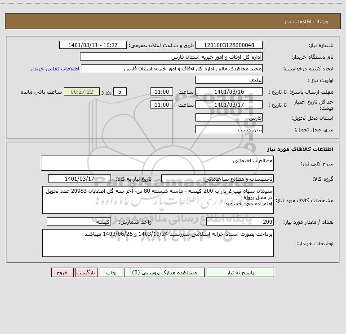
Task: Click the ساعت باقی مانده label
Action: point(41,92)
